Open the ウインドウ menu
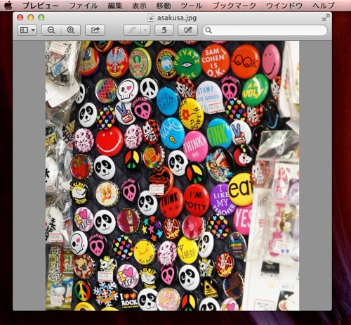 tap(284, 6)
